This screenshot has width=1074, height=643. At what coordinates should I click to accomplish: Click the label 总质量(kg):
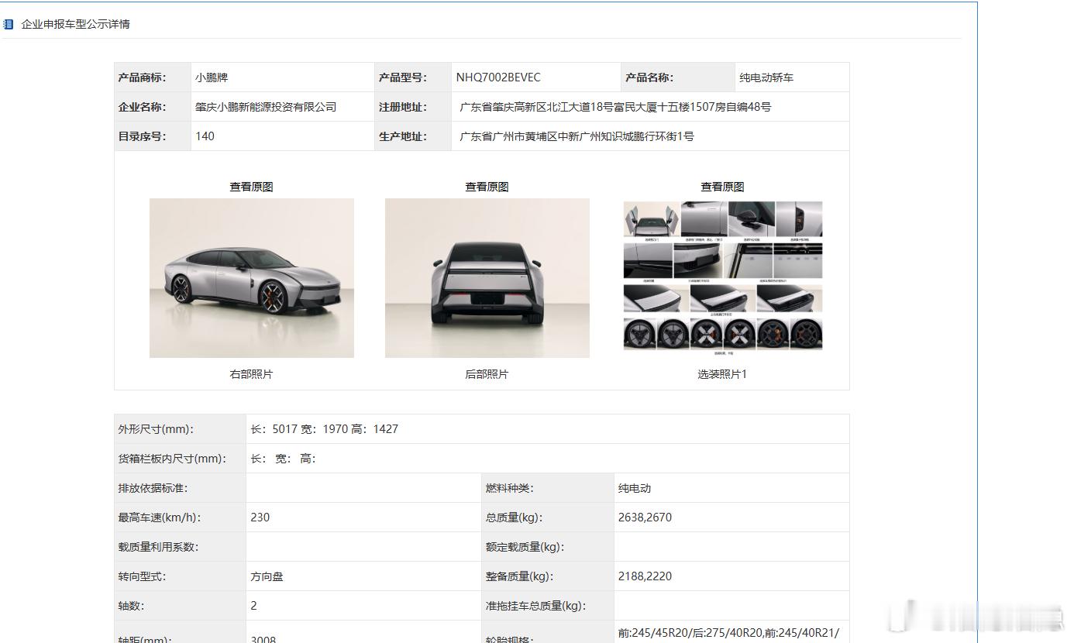[x=514, y=517]
